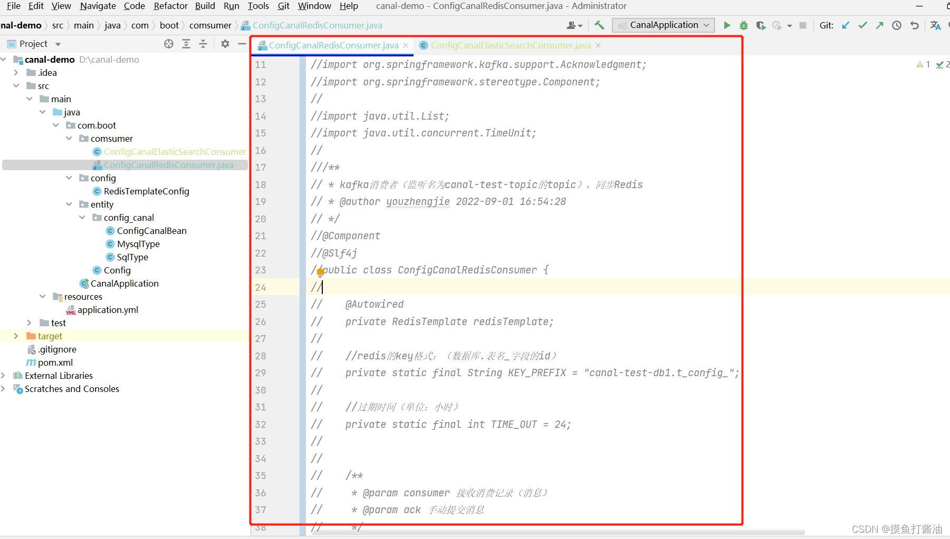Select RedisTemplateConfig class in tree
The width and height of the screenshot is (950, 539).
(x=146, y=191)
